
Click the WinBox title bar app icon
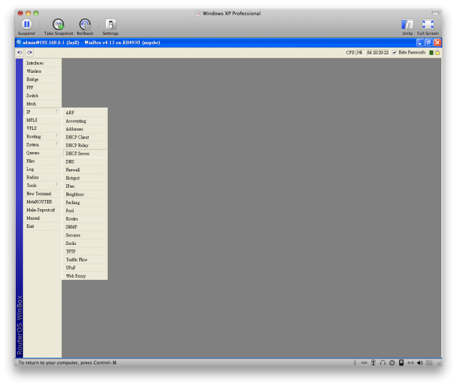tap(19, 43)
